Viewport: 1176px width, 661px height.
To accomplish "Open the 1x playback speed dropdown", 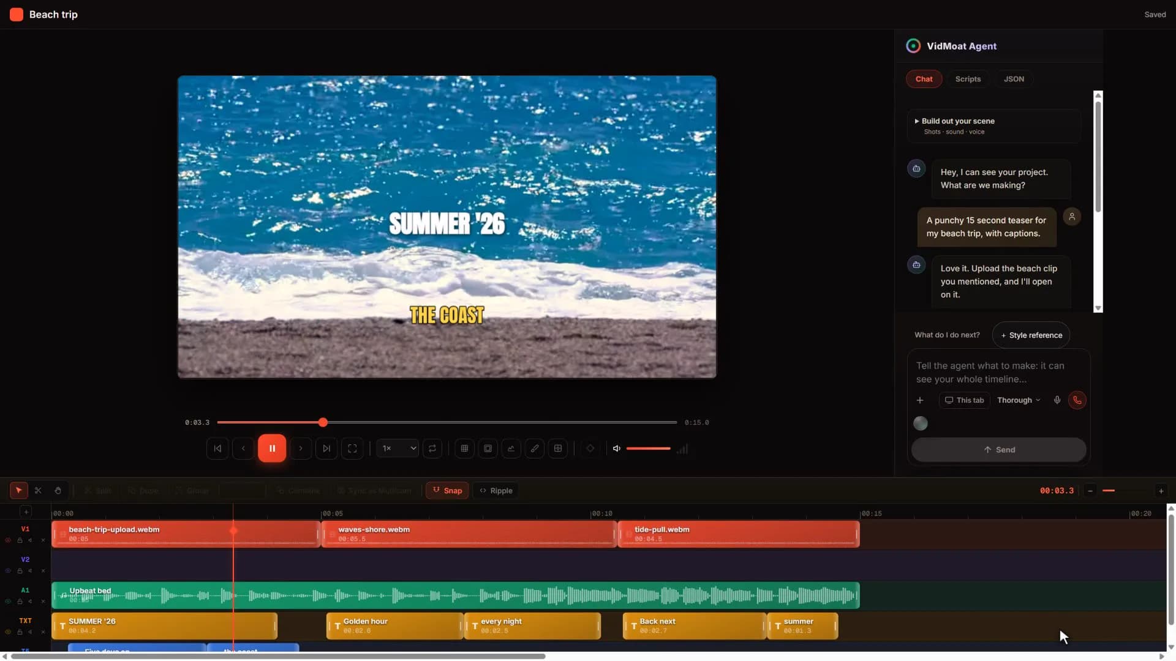I will pos(398,448).
